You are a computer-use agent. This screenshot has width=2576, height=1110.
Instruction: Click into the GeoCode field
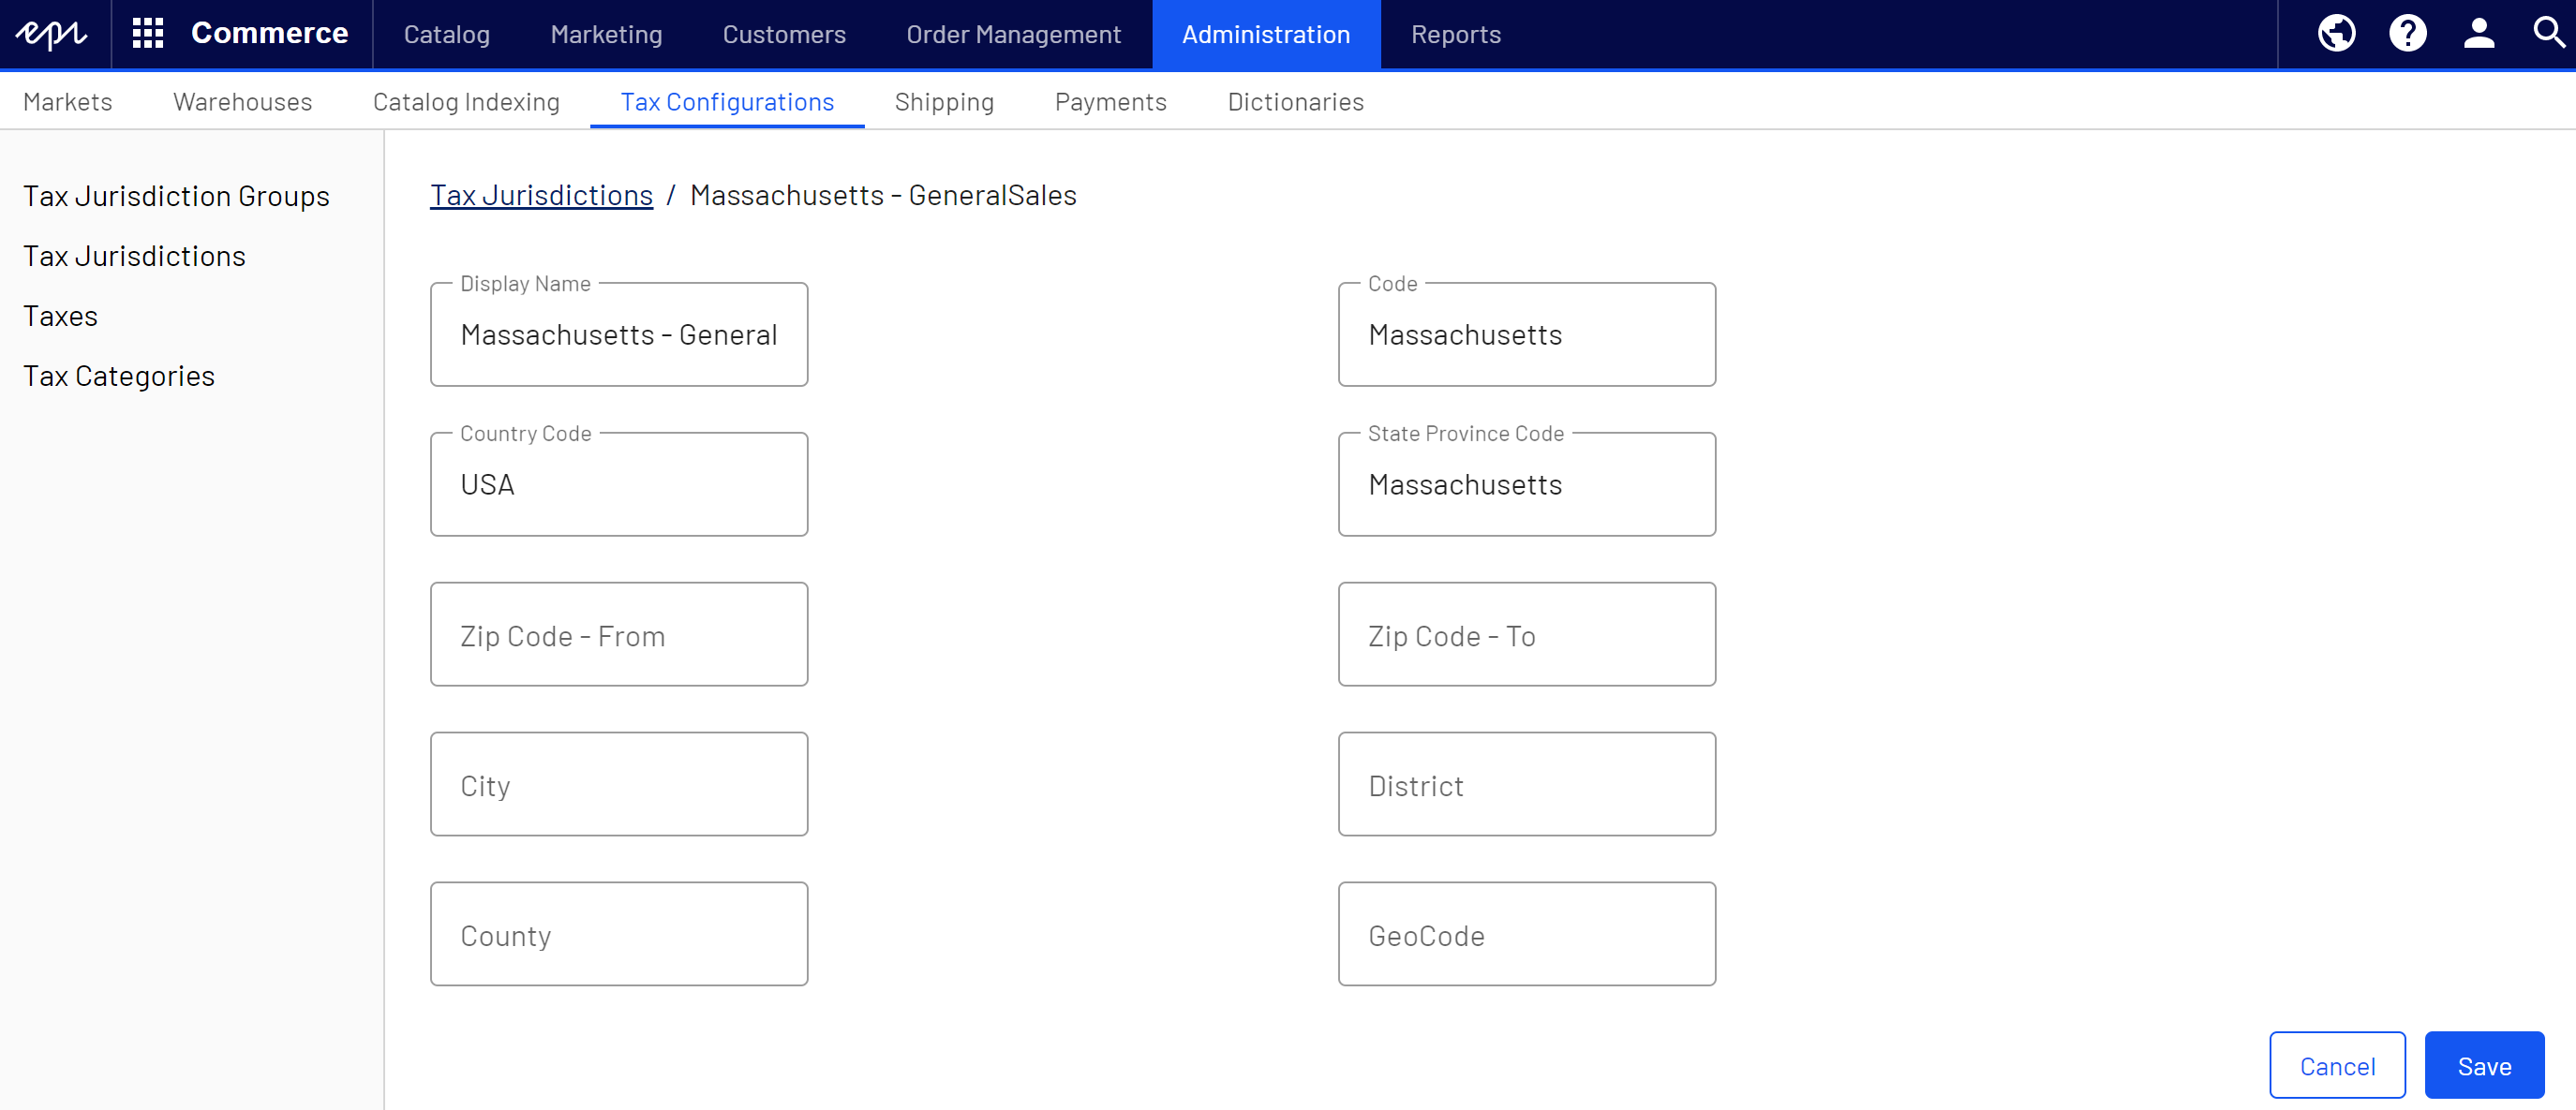point(1526,935)
